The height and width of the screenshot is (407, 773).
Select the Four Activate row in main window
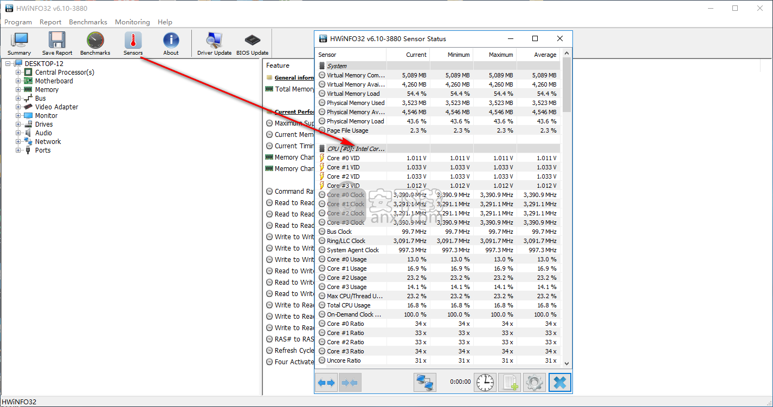coord(289,362)
